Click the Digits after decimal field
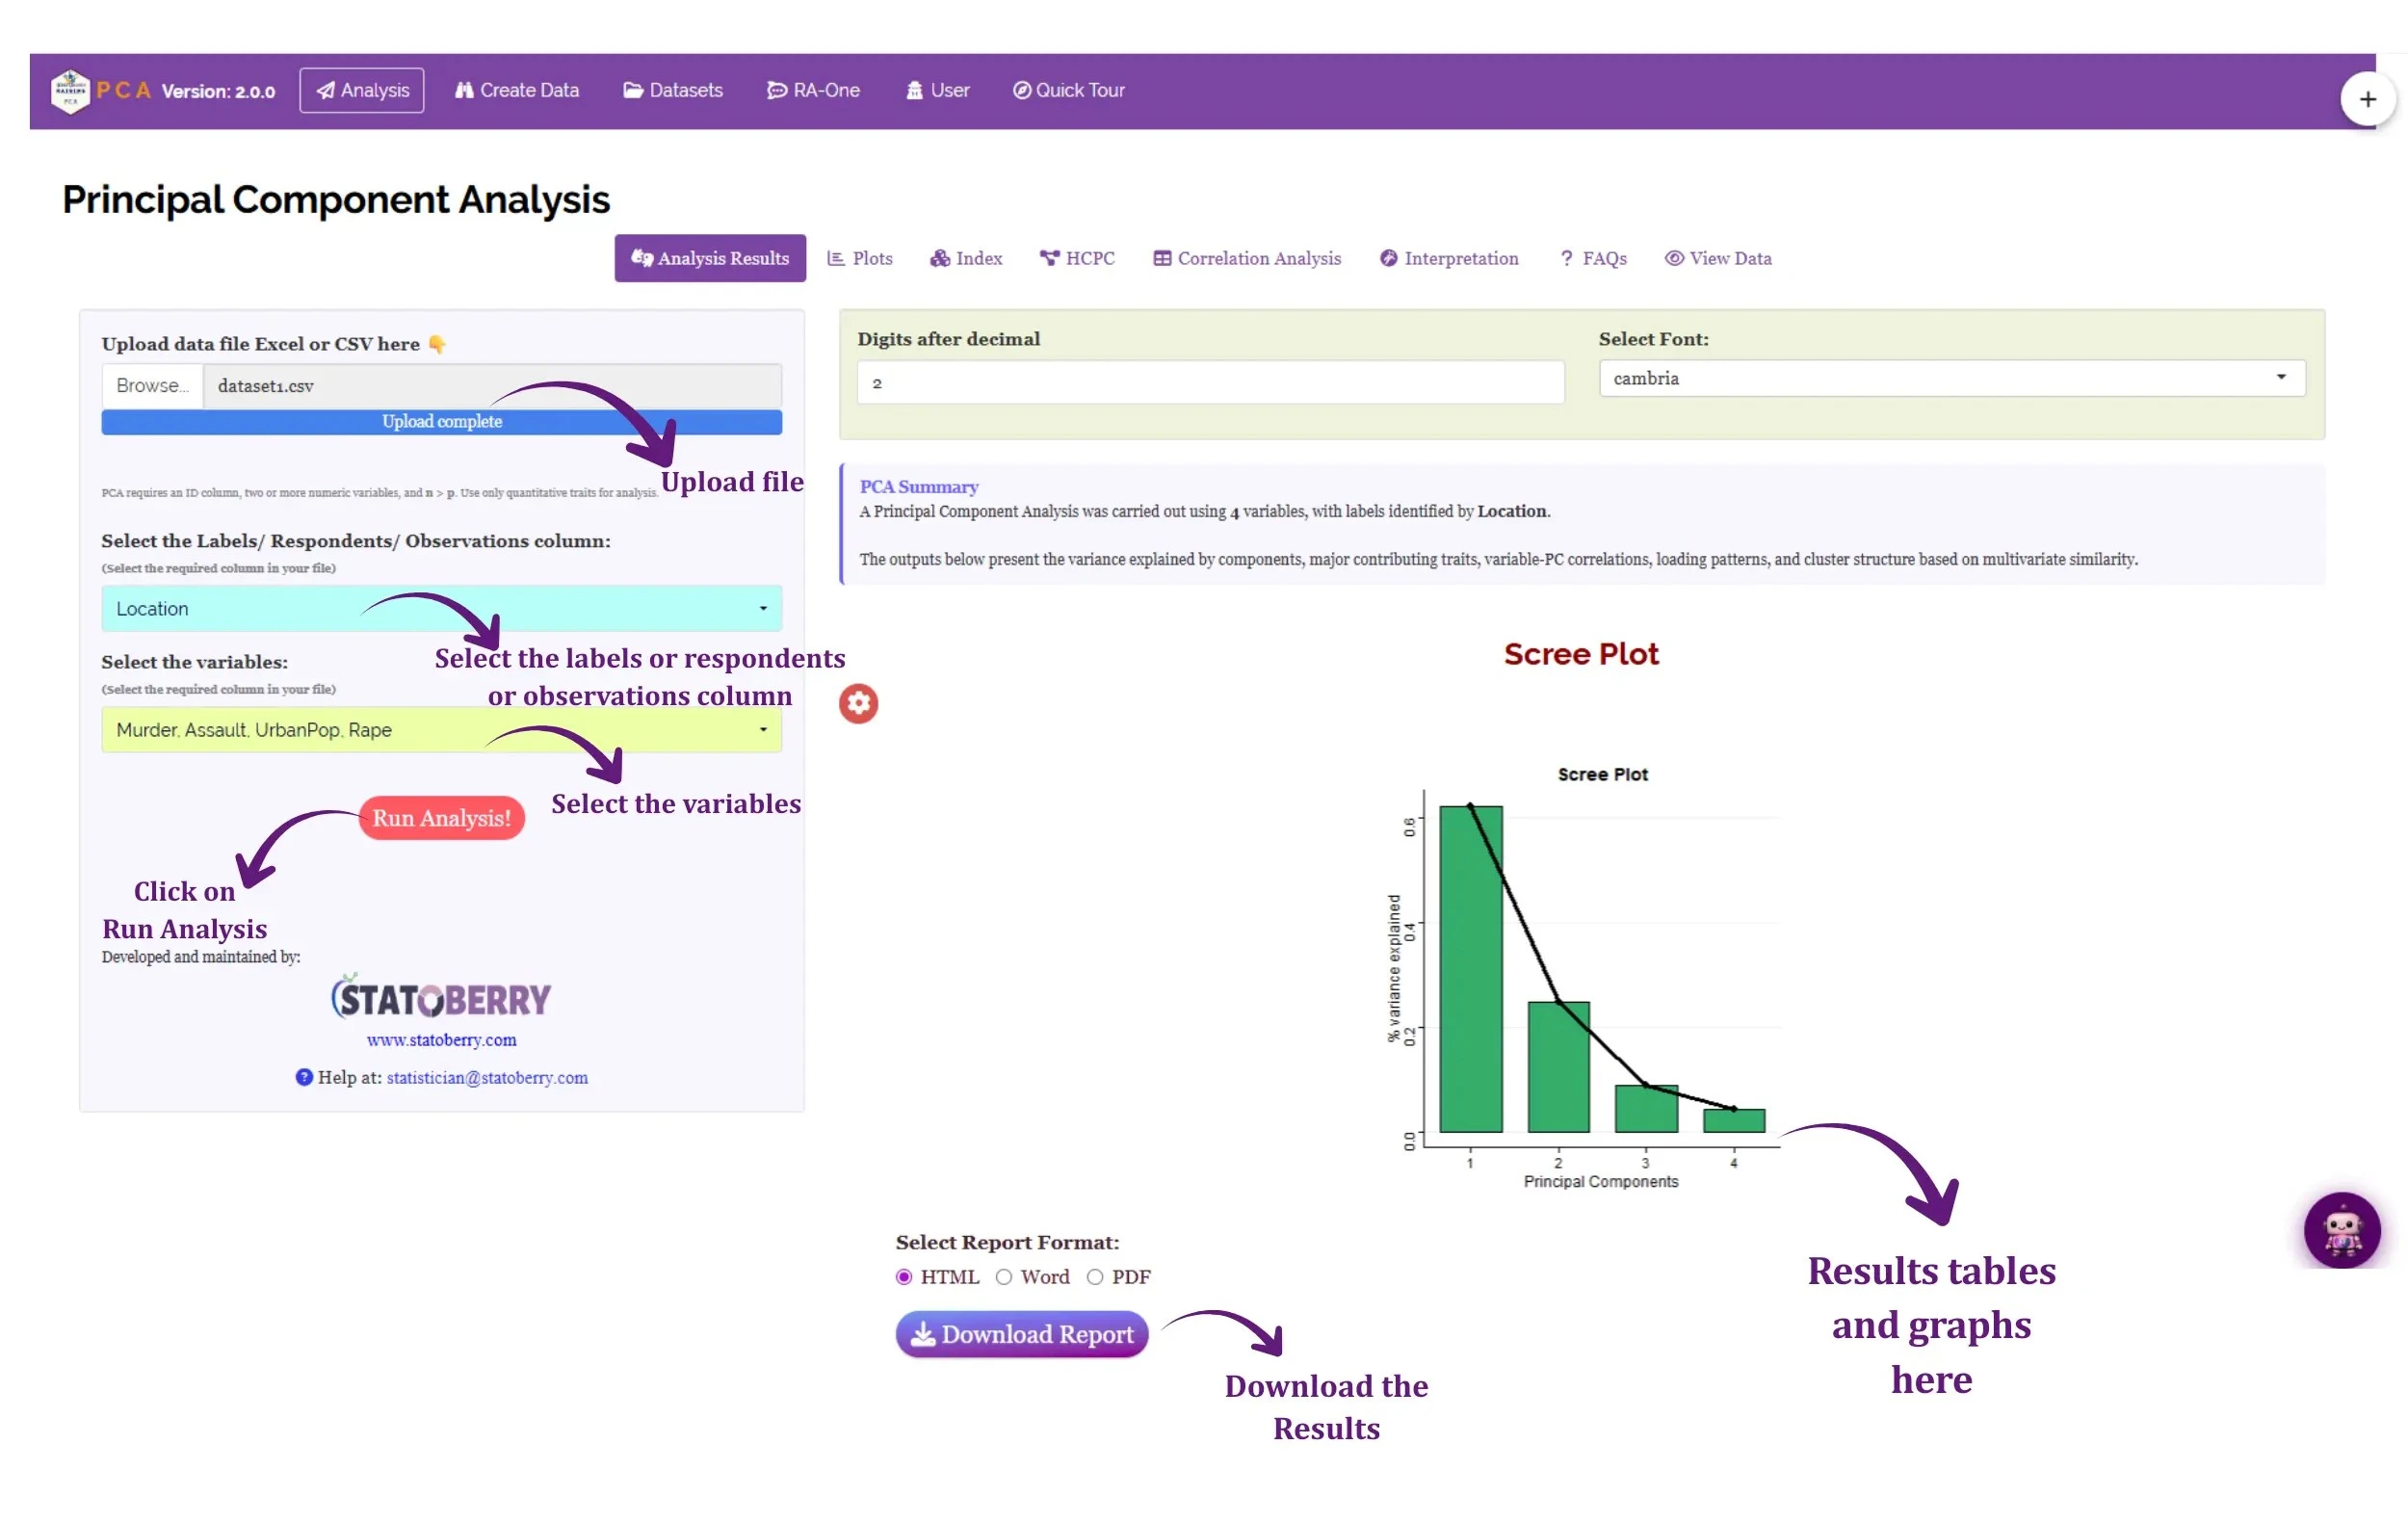 pyautogui.click(x=1210, y=383)
